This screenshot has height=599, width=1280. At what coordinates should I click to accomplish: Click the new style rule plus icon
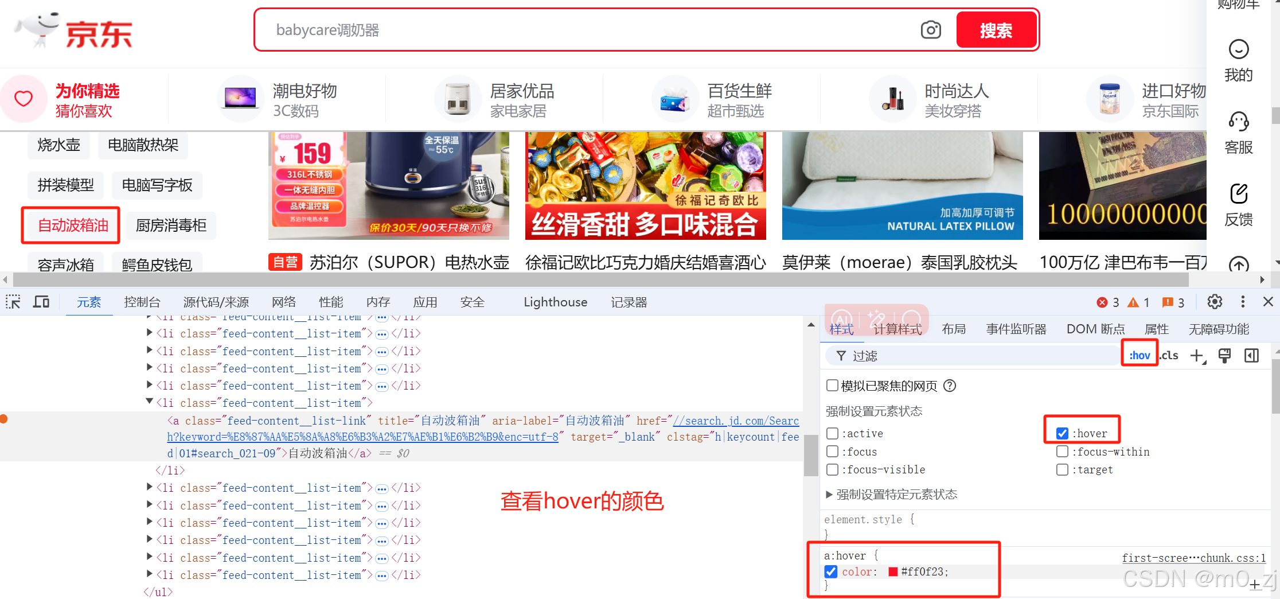(1197, 356)
